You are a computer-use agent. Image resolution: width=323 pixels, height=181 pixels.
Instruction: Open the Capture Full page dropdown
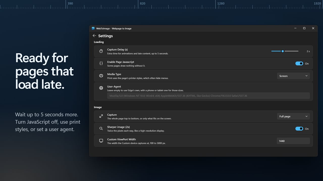click(x=293, y=116)
